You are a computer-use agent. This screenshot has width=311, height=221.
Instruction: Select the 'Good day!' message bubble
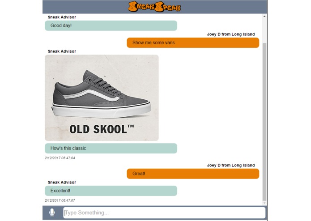[111, 25]
